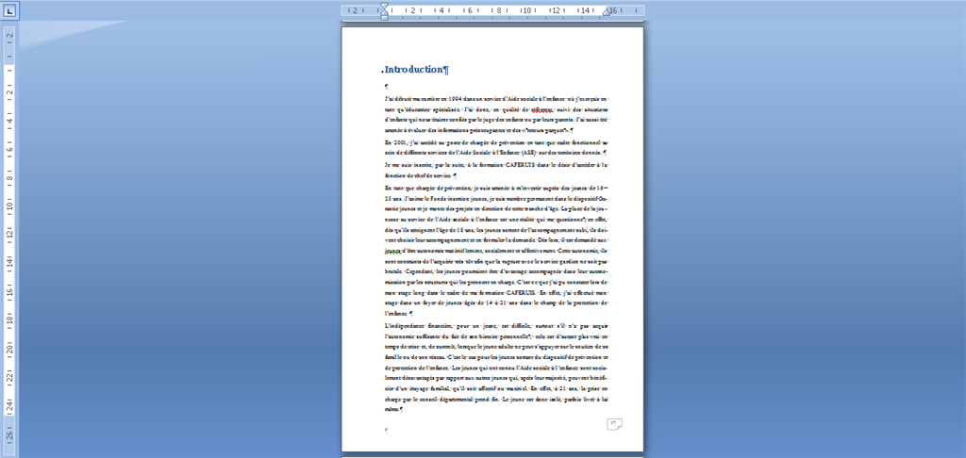
Task: Open the comment balloon at page bottom
Action: tap(614, 424)
